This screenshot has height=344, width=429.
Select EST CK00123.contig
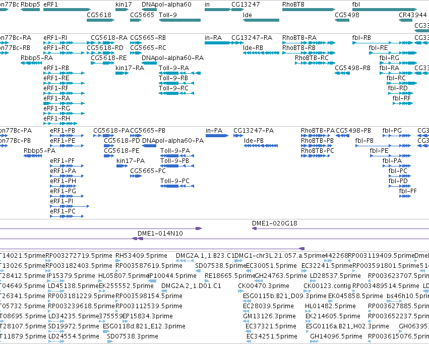(x=327, y=285)
